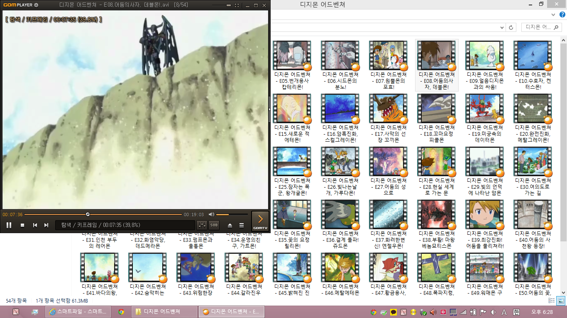Click the Chrome tray icon
Screen dimensions: 567x318
[374, 312]
